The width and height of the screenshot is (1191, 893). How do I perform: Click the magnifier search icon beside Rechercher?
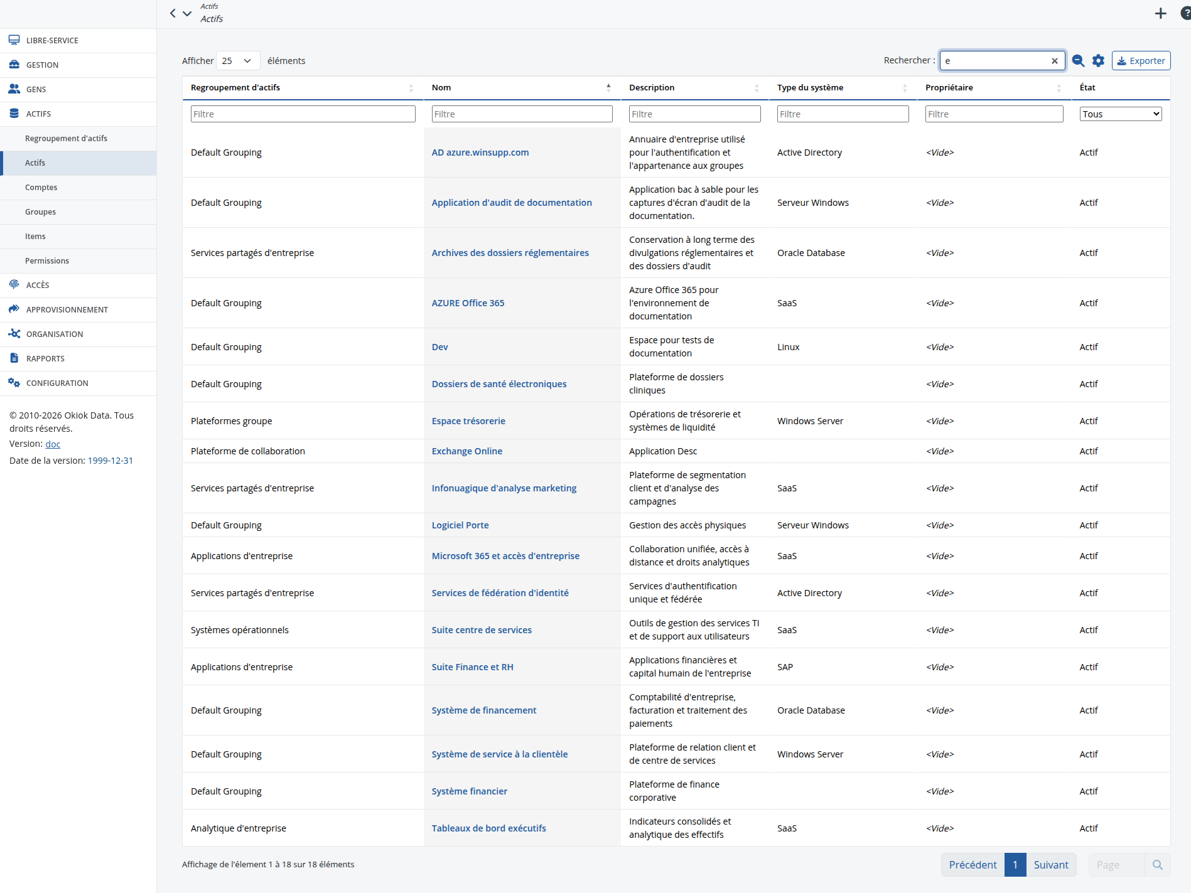tap(1078, 61)
